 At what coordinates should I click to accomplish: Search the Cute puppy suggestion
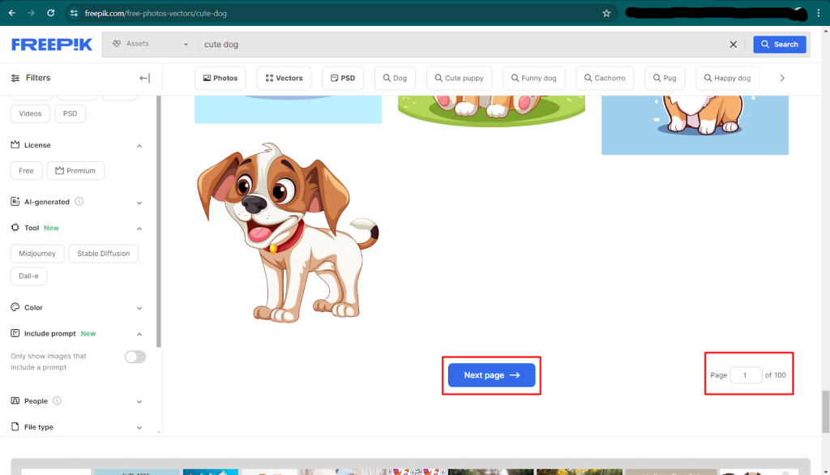459,78
